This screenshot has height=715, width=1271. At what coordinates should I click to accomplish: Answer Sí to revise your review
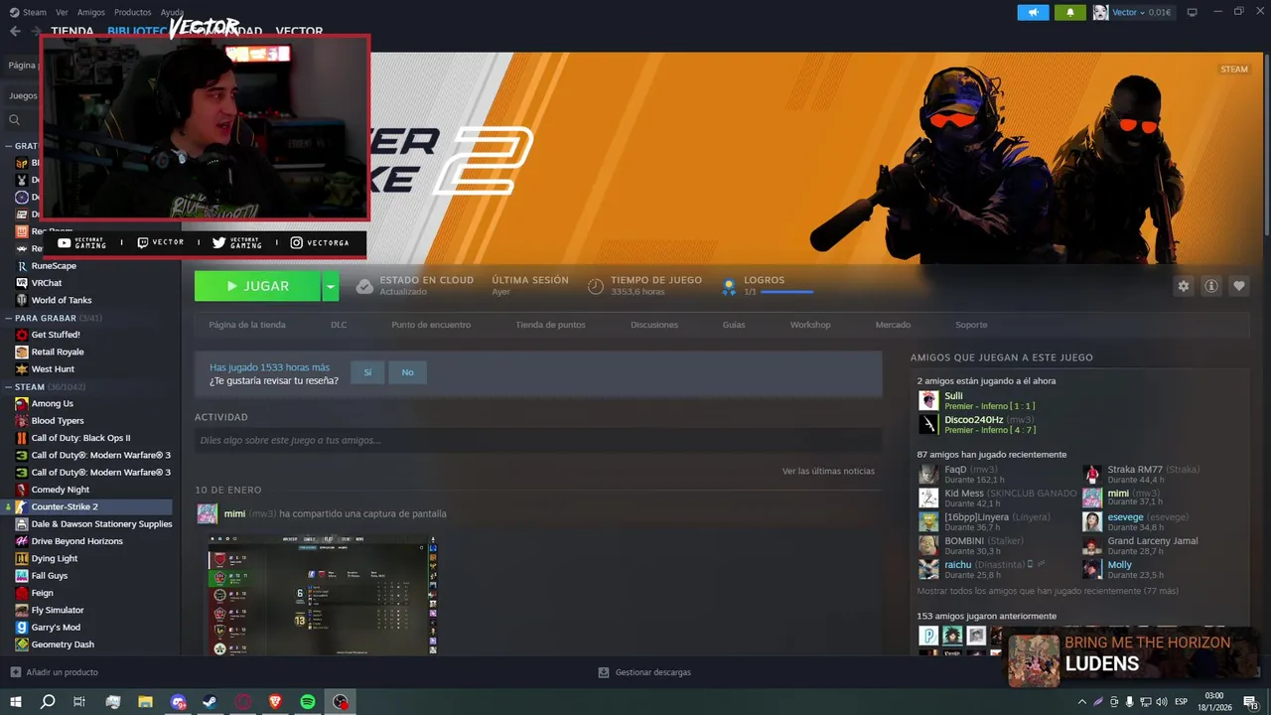point(367,372)
